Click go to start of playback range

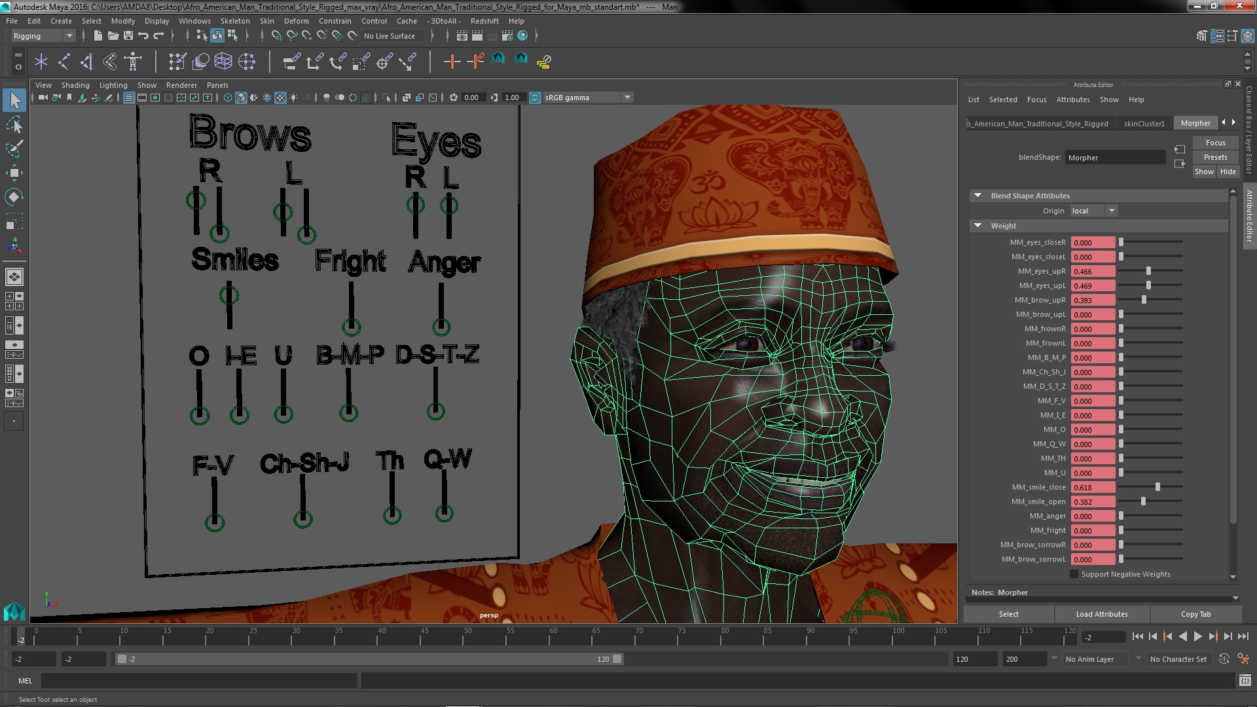click(x=1138, y=636)
